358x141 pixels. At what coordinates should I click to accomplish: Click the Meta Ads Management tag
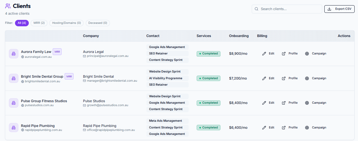tap(167, 121)
